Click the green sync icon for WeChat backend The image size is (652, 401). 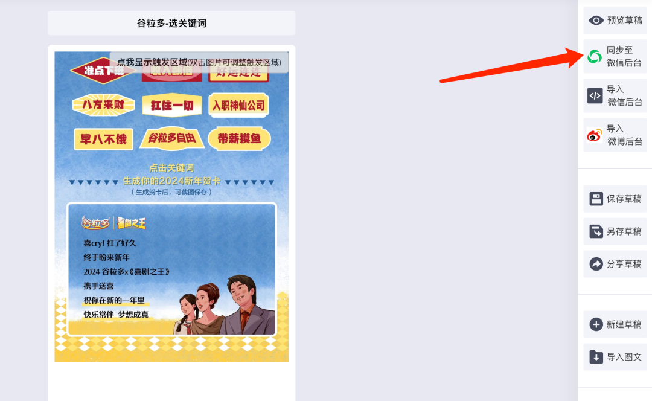click(595, 56)
